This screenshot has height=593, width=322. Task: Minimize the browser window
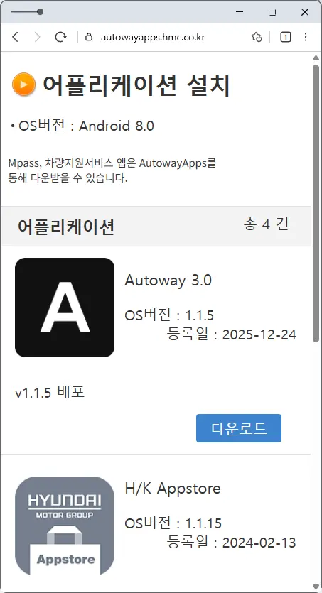point(239,12)
